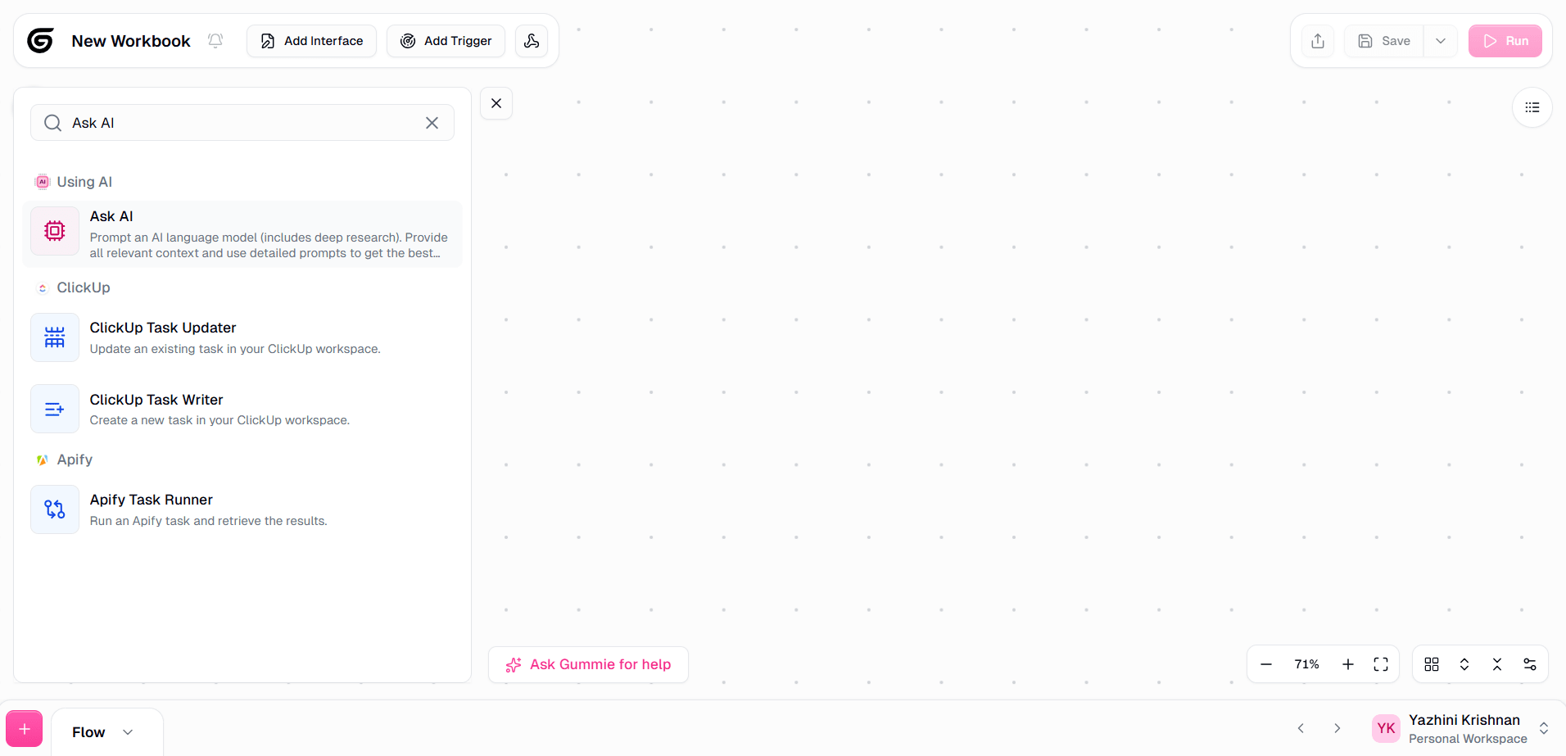Click the ClickUp Task Updater icon

[x=54, y=337]
